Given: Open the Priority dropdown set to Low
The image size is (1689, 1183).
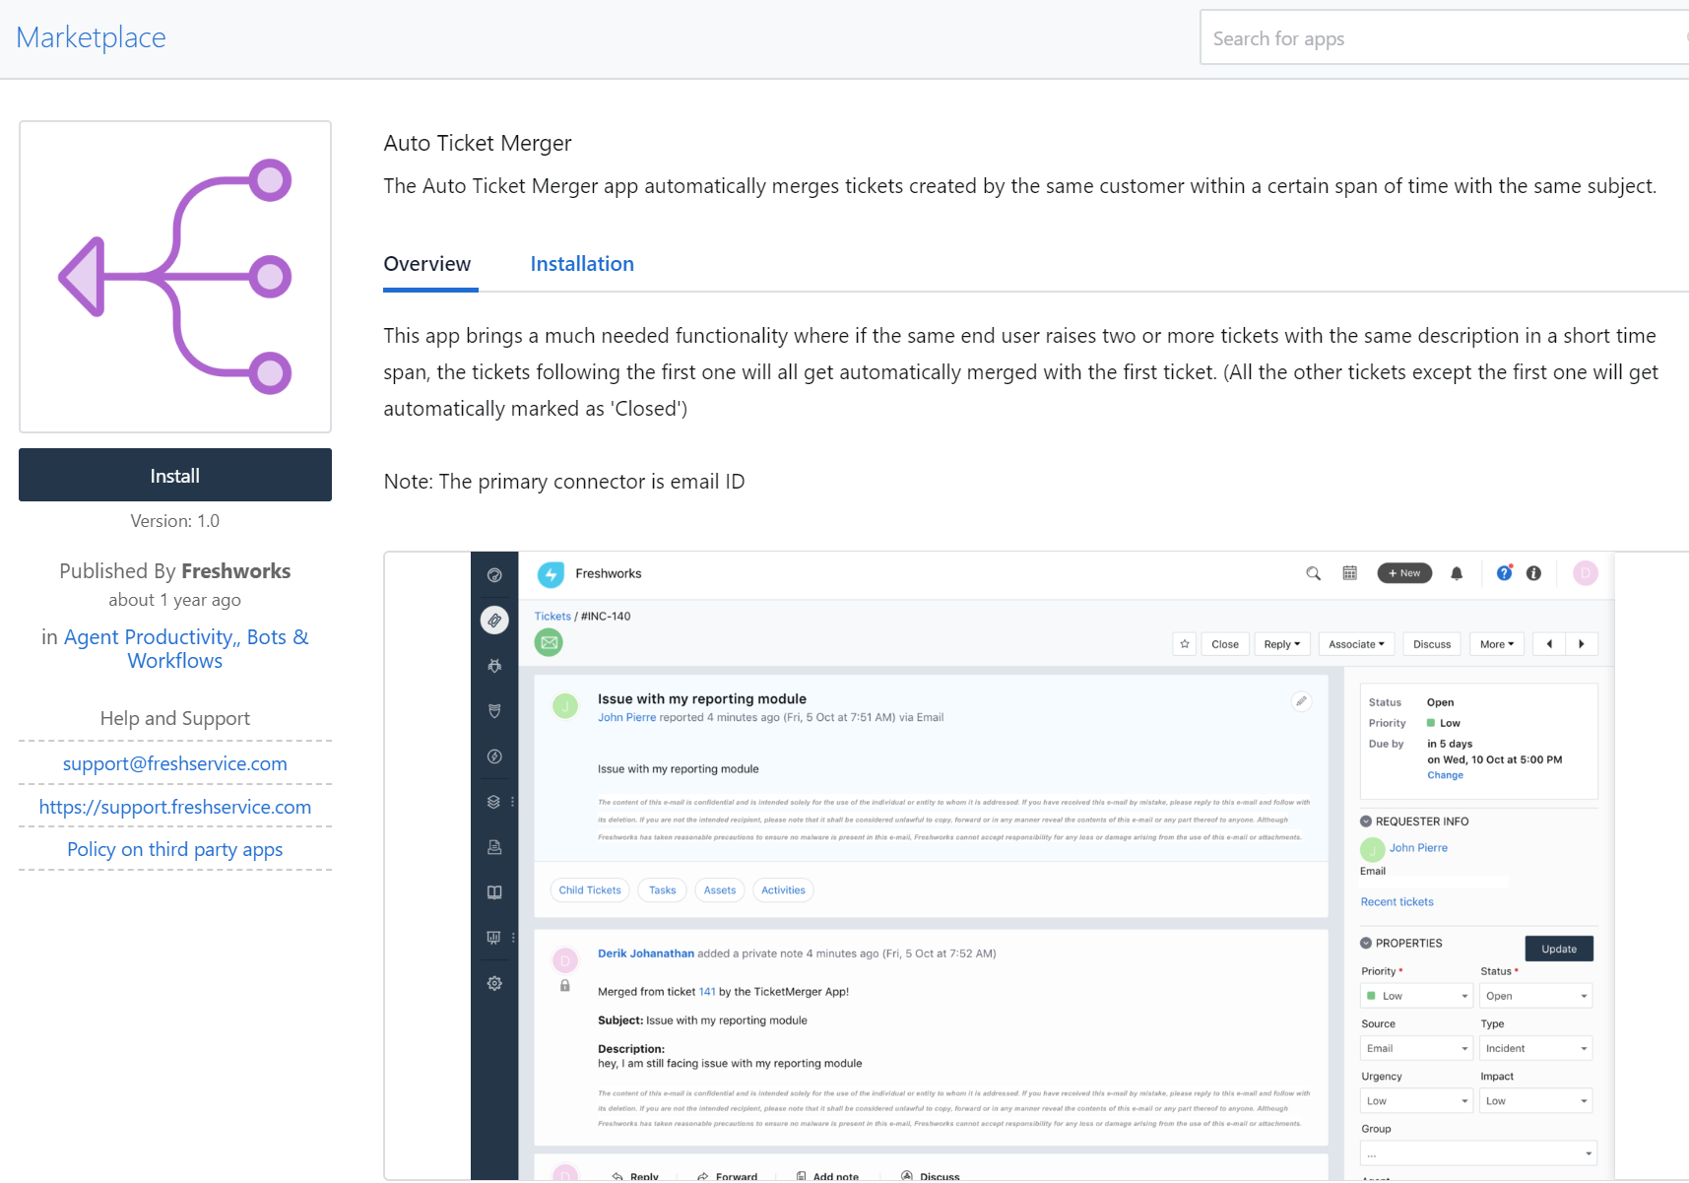Looking at the screenshot, I should [1416, 996].
